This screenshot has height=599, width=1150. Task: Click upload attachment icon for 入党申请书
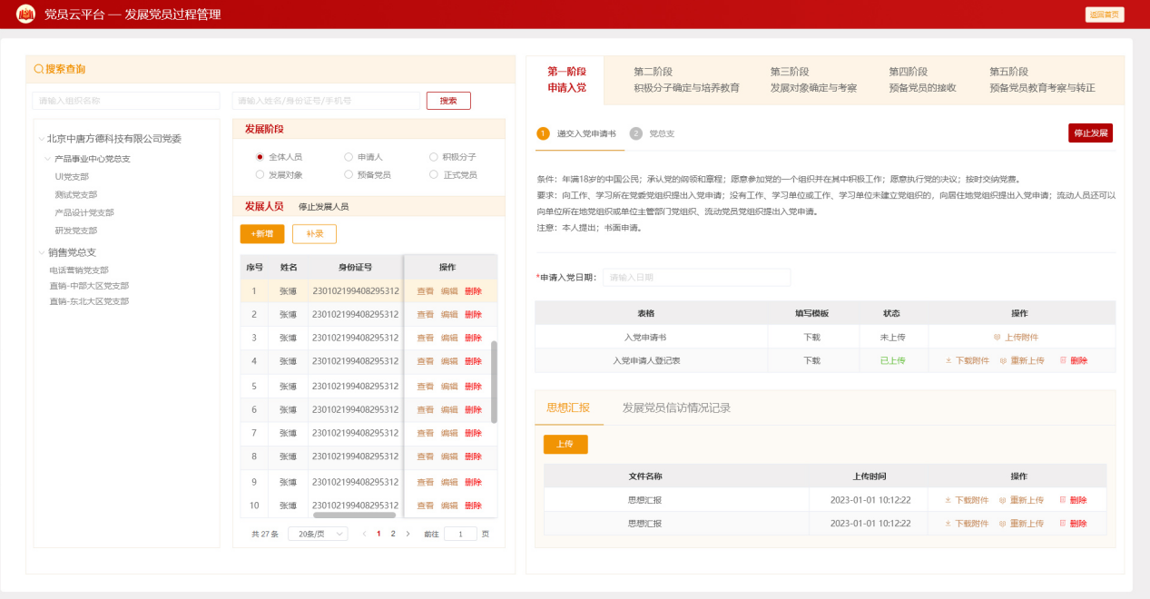coord(997,338)
